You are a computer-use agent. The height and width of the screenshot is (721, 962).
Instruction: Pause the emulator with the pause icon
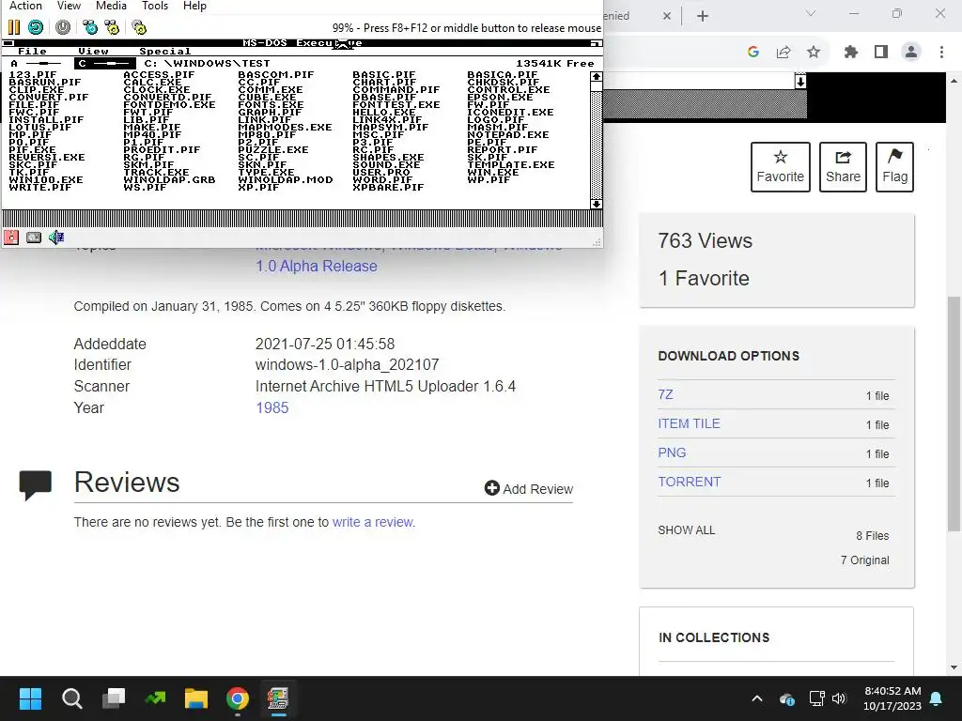click(x=14, y=27)
